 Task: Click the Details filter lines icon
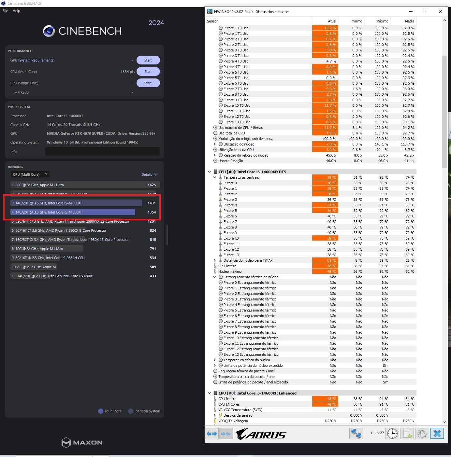[x=156, y=174]
